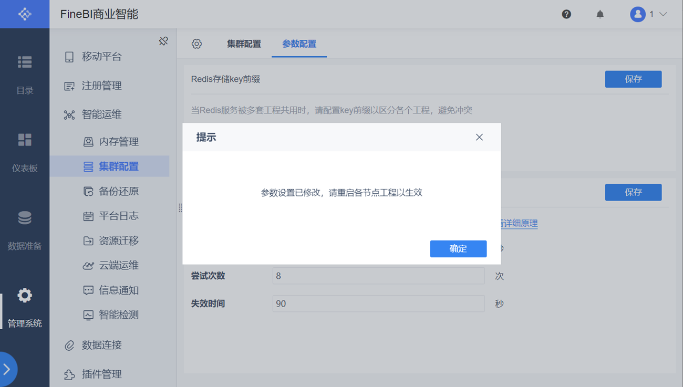Image resolution: width=683 pixels, height=387 pixels.
Task: Open 数据准备 data preparation
Action: (x=25, y=231)
